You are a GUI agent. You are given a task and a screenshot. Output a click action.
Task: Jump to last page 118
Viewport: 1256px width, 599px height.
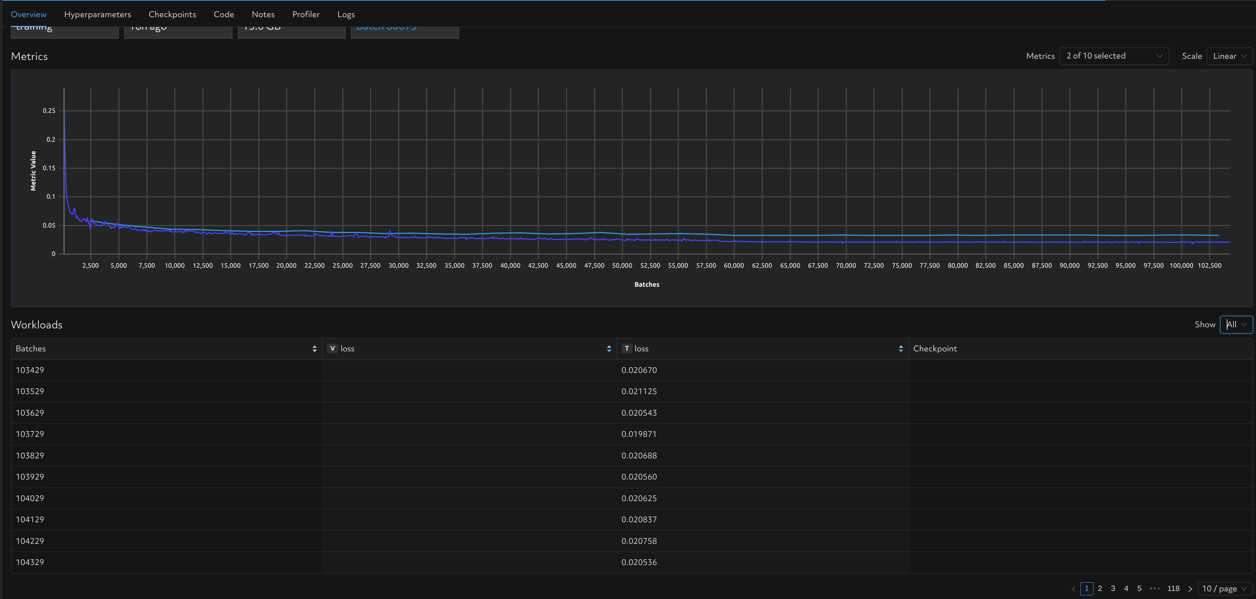[x=1173, y=588]
